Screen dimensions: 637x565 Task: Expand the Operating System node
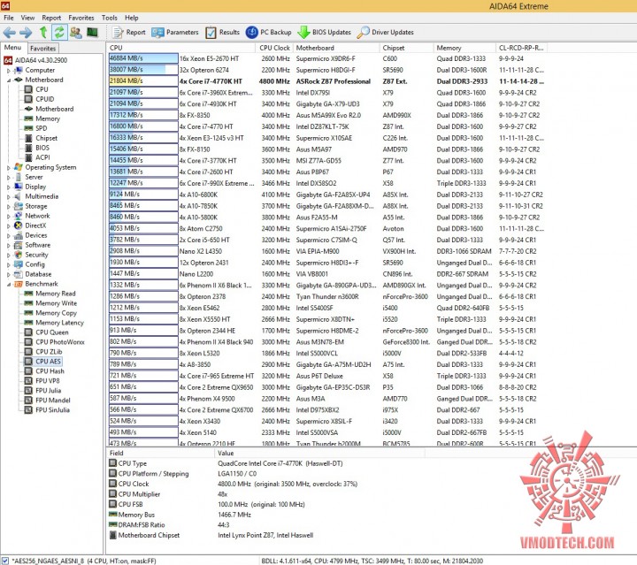tap(9, 167)
